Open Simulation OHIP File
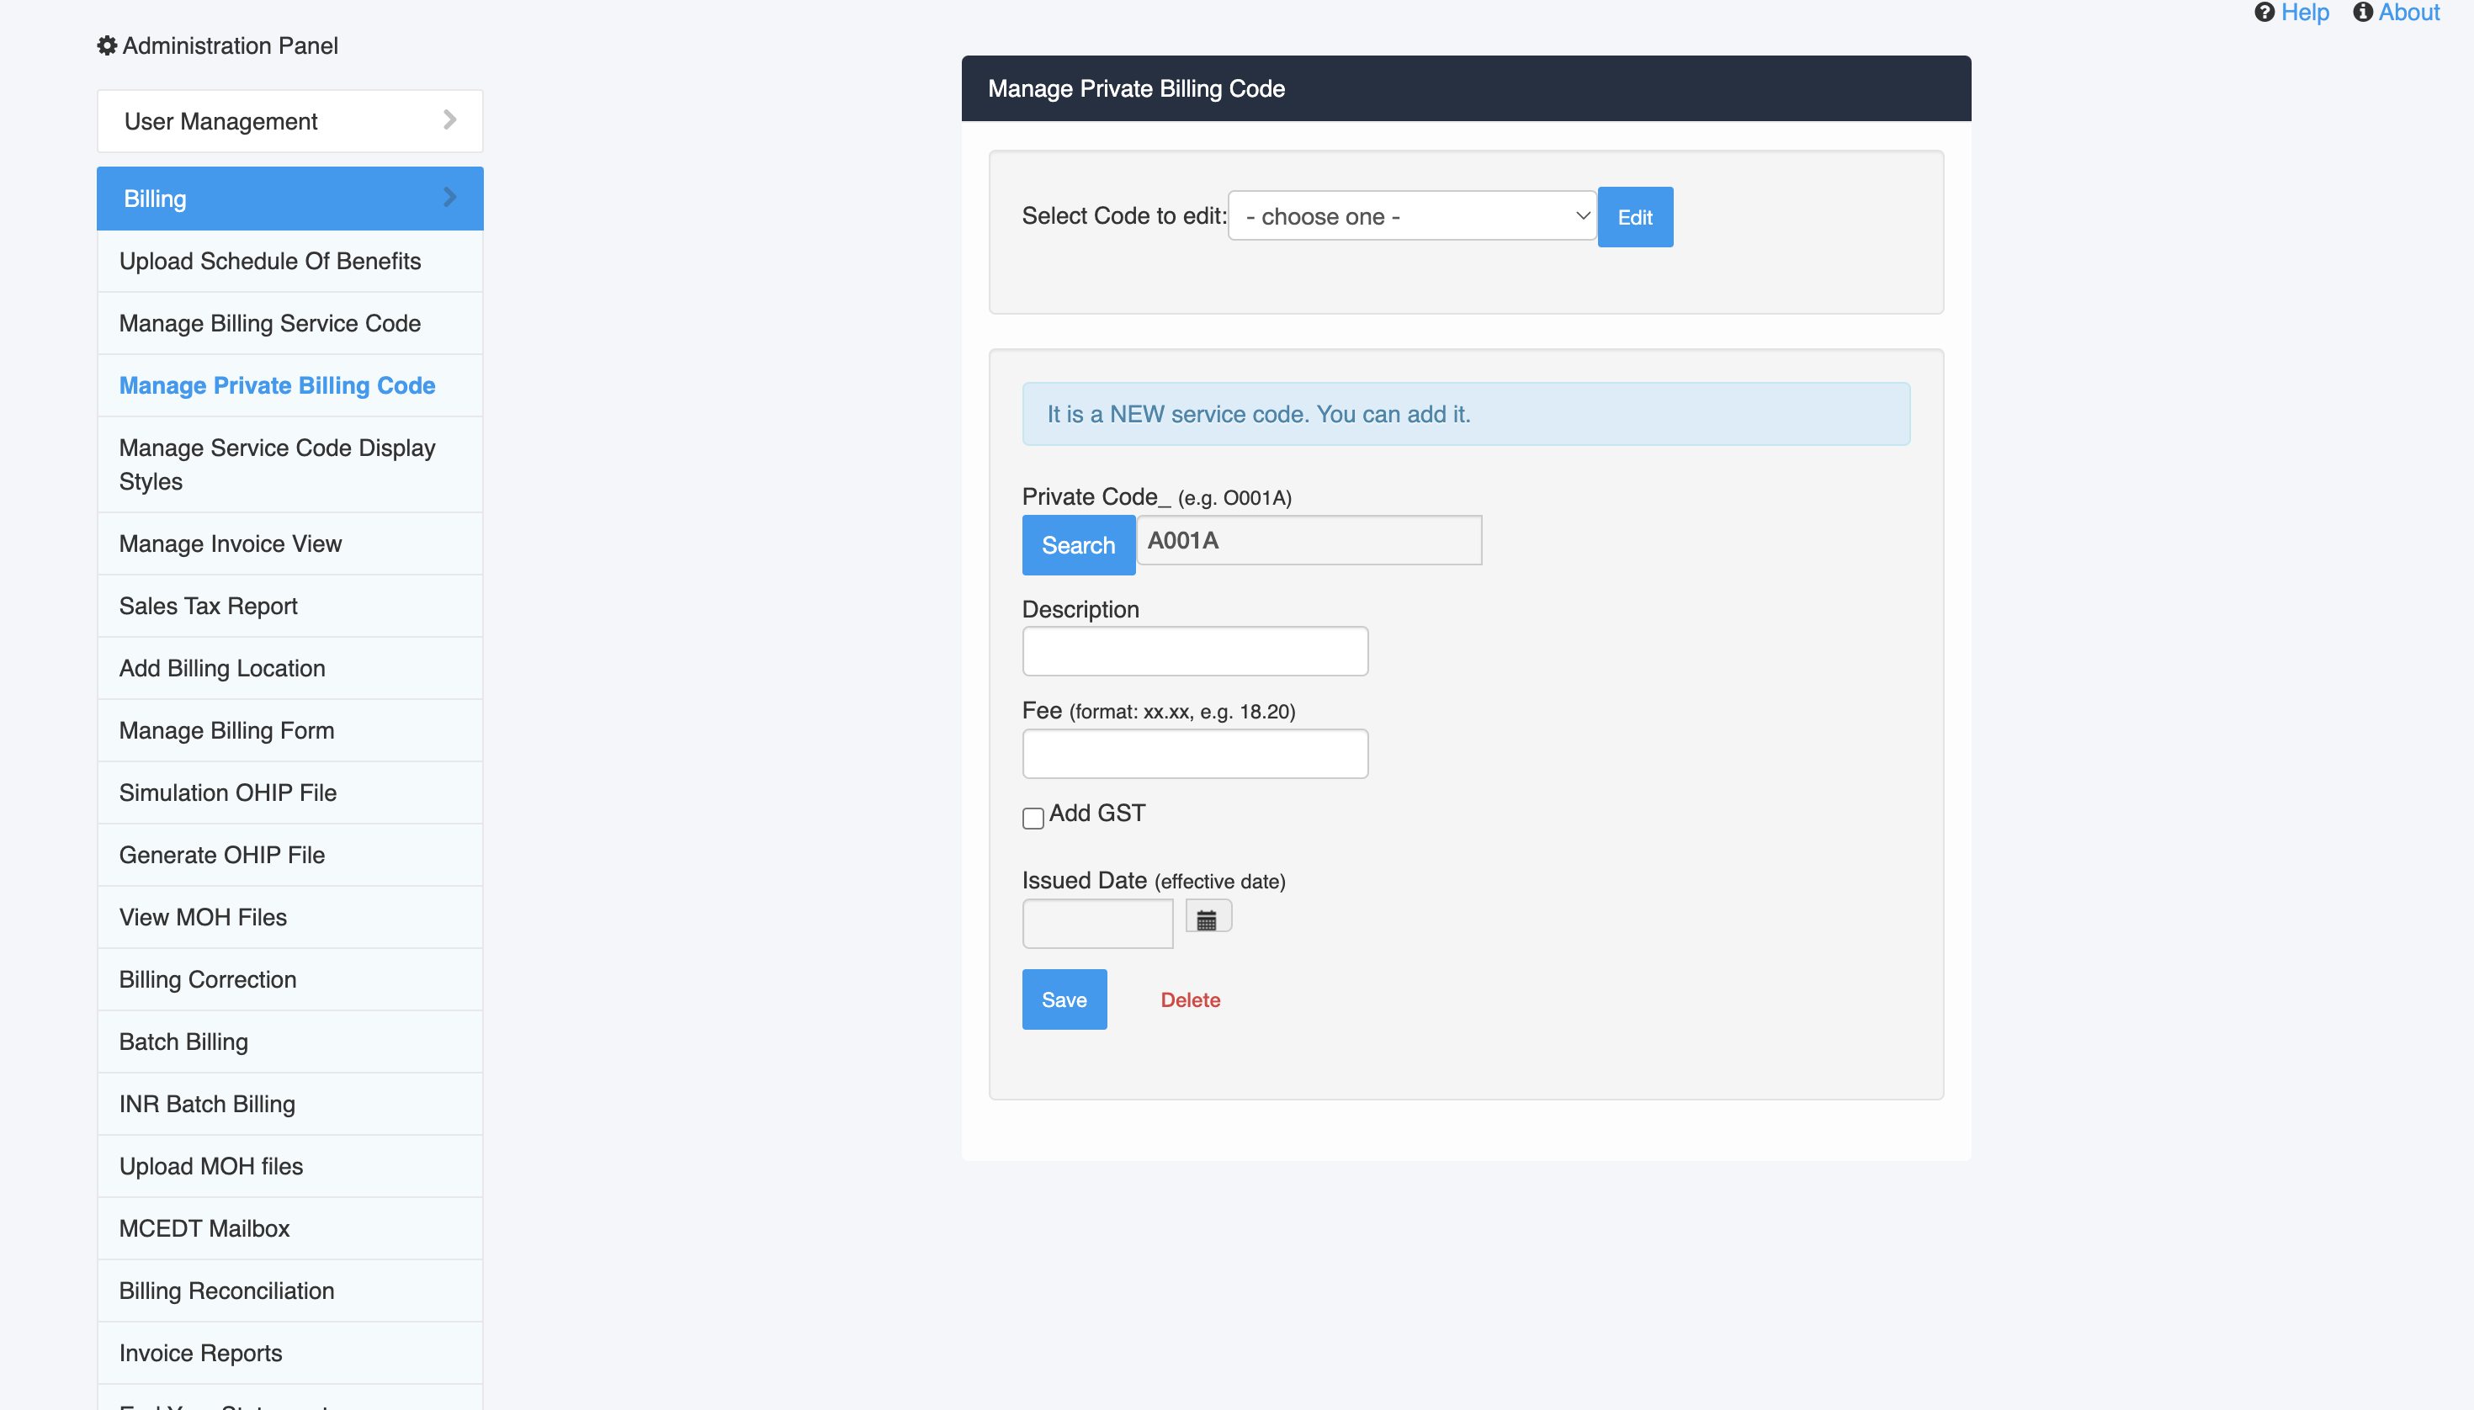The image size is (2474, 1410). coord(289,793)
